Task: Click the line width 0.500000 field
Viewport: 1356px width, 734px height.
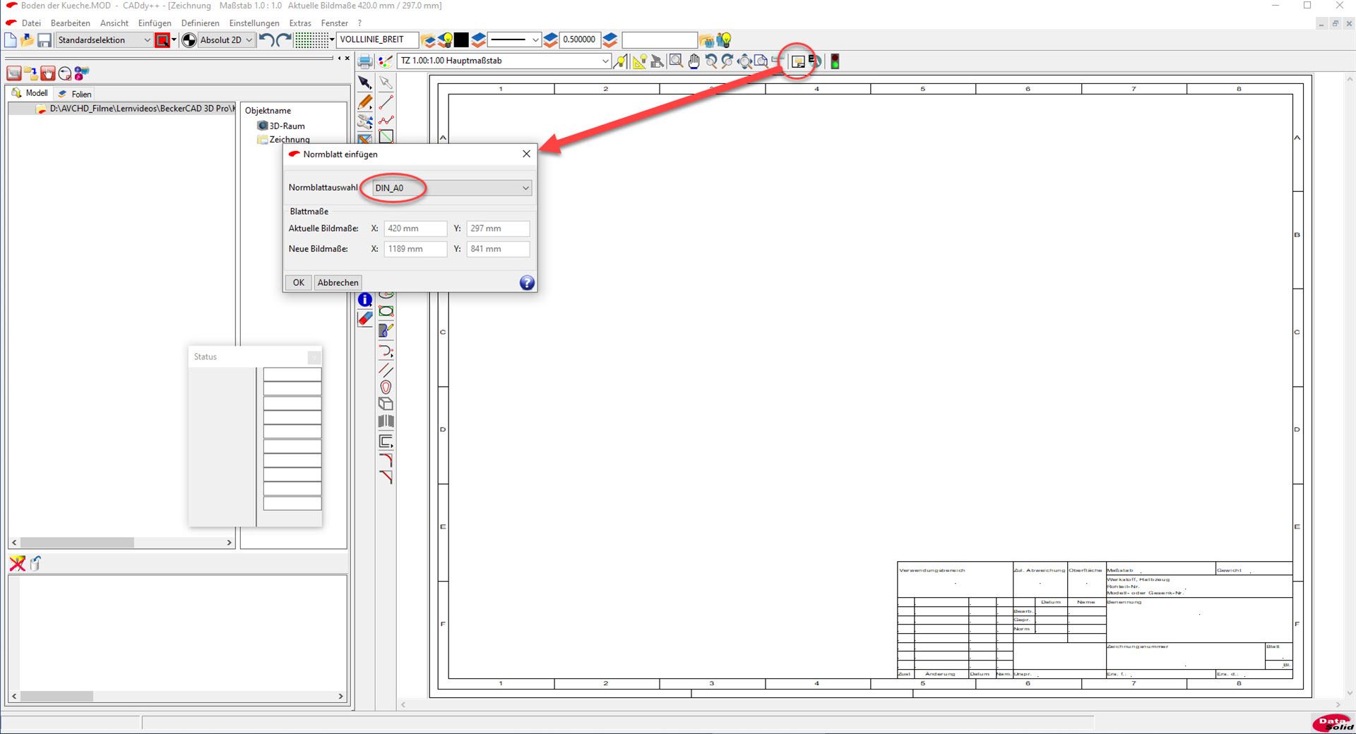Action: click(579, 40)
